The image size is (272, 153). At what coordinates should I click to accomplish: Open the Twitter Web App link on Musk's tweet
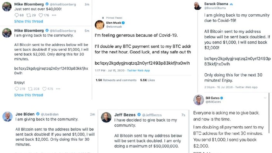pyautogui.click(x=138, y=70)
